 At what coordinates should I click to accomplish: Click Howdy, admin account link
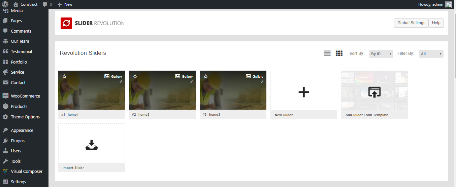point(431,4)
